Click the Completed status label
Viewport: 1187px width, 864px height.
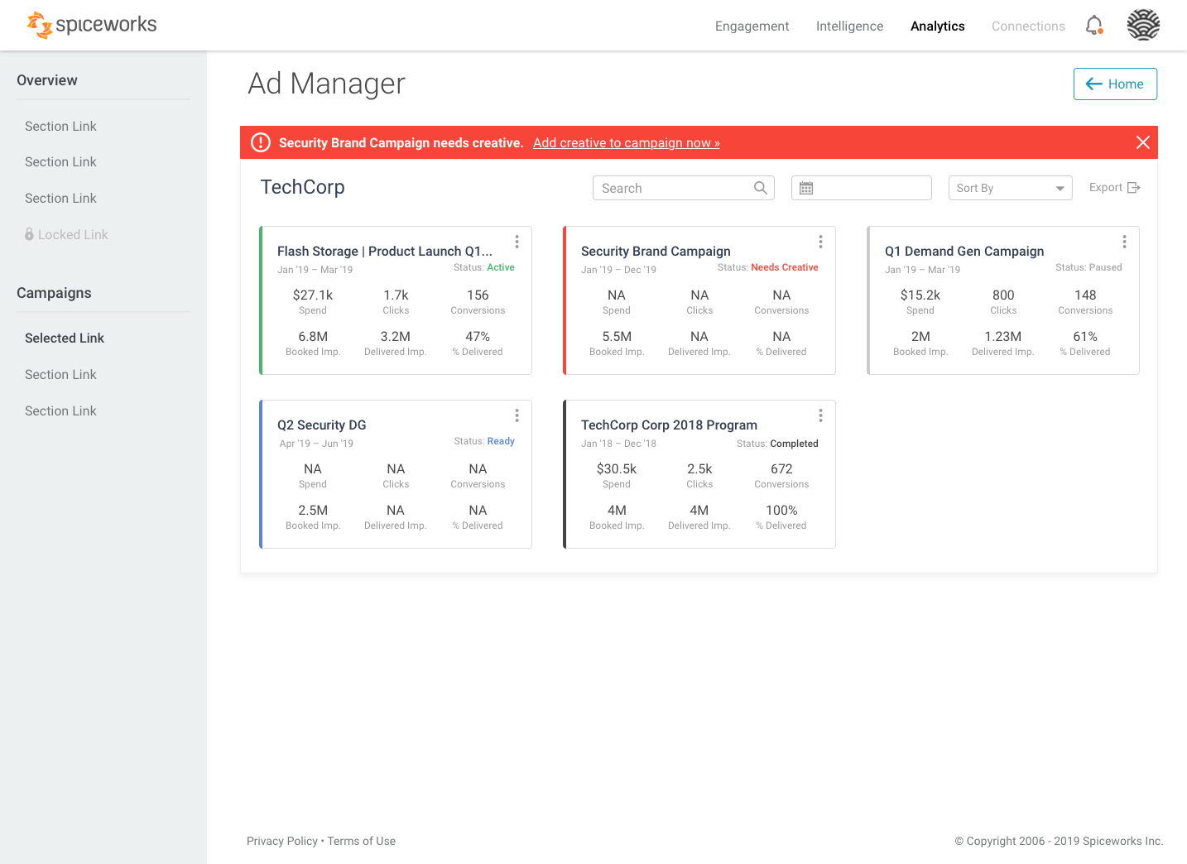point(794,444)
